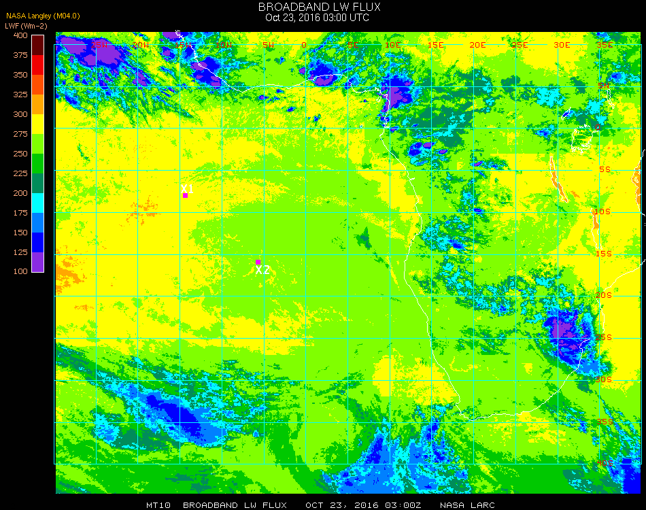
Task: Click the 0 equator latitude label
Action: [x=598, y=127]
